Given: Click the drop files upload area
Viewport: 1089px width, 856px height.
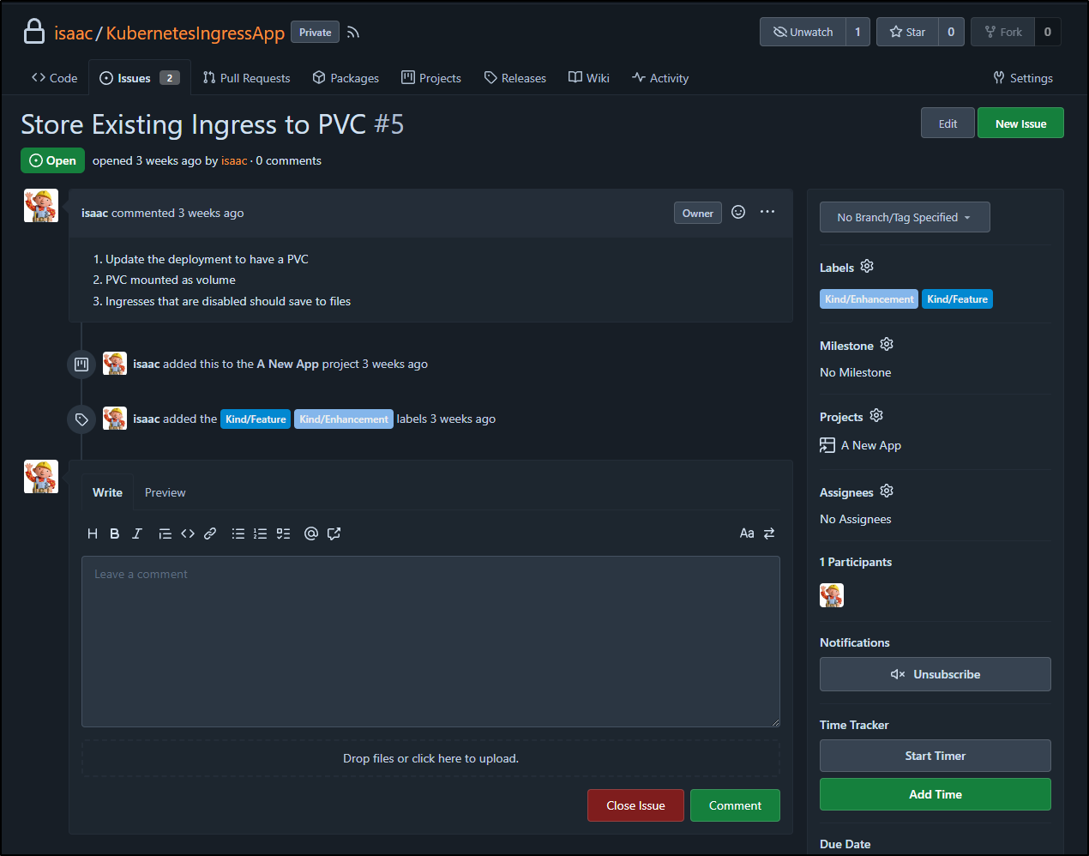Looking at the screenshot, I should [x=430, y=758].
